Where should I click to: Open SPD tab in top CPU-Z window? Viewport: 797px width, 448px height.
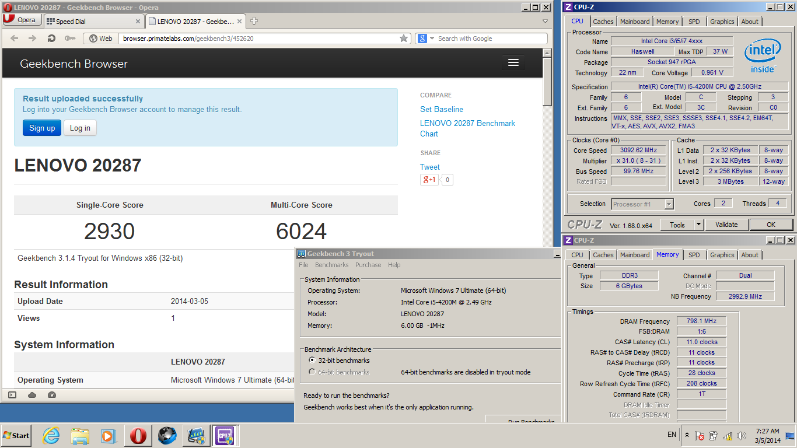694,22
